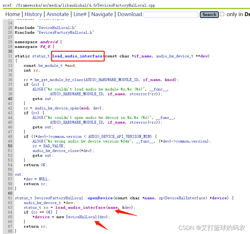Screen dimensions: 250x234
Task: Open the Navigate link
Action: coord(102,15)
